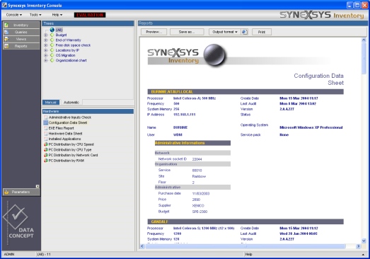Click PC Distribution by RAM chart icon
This screenshot has height=259, width=370.
point(46,161)
